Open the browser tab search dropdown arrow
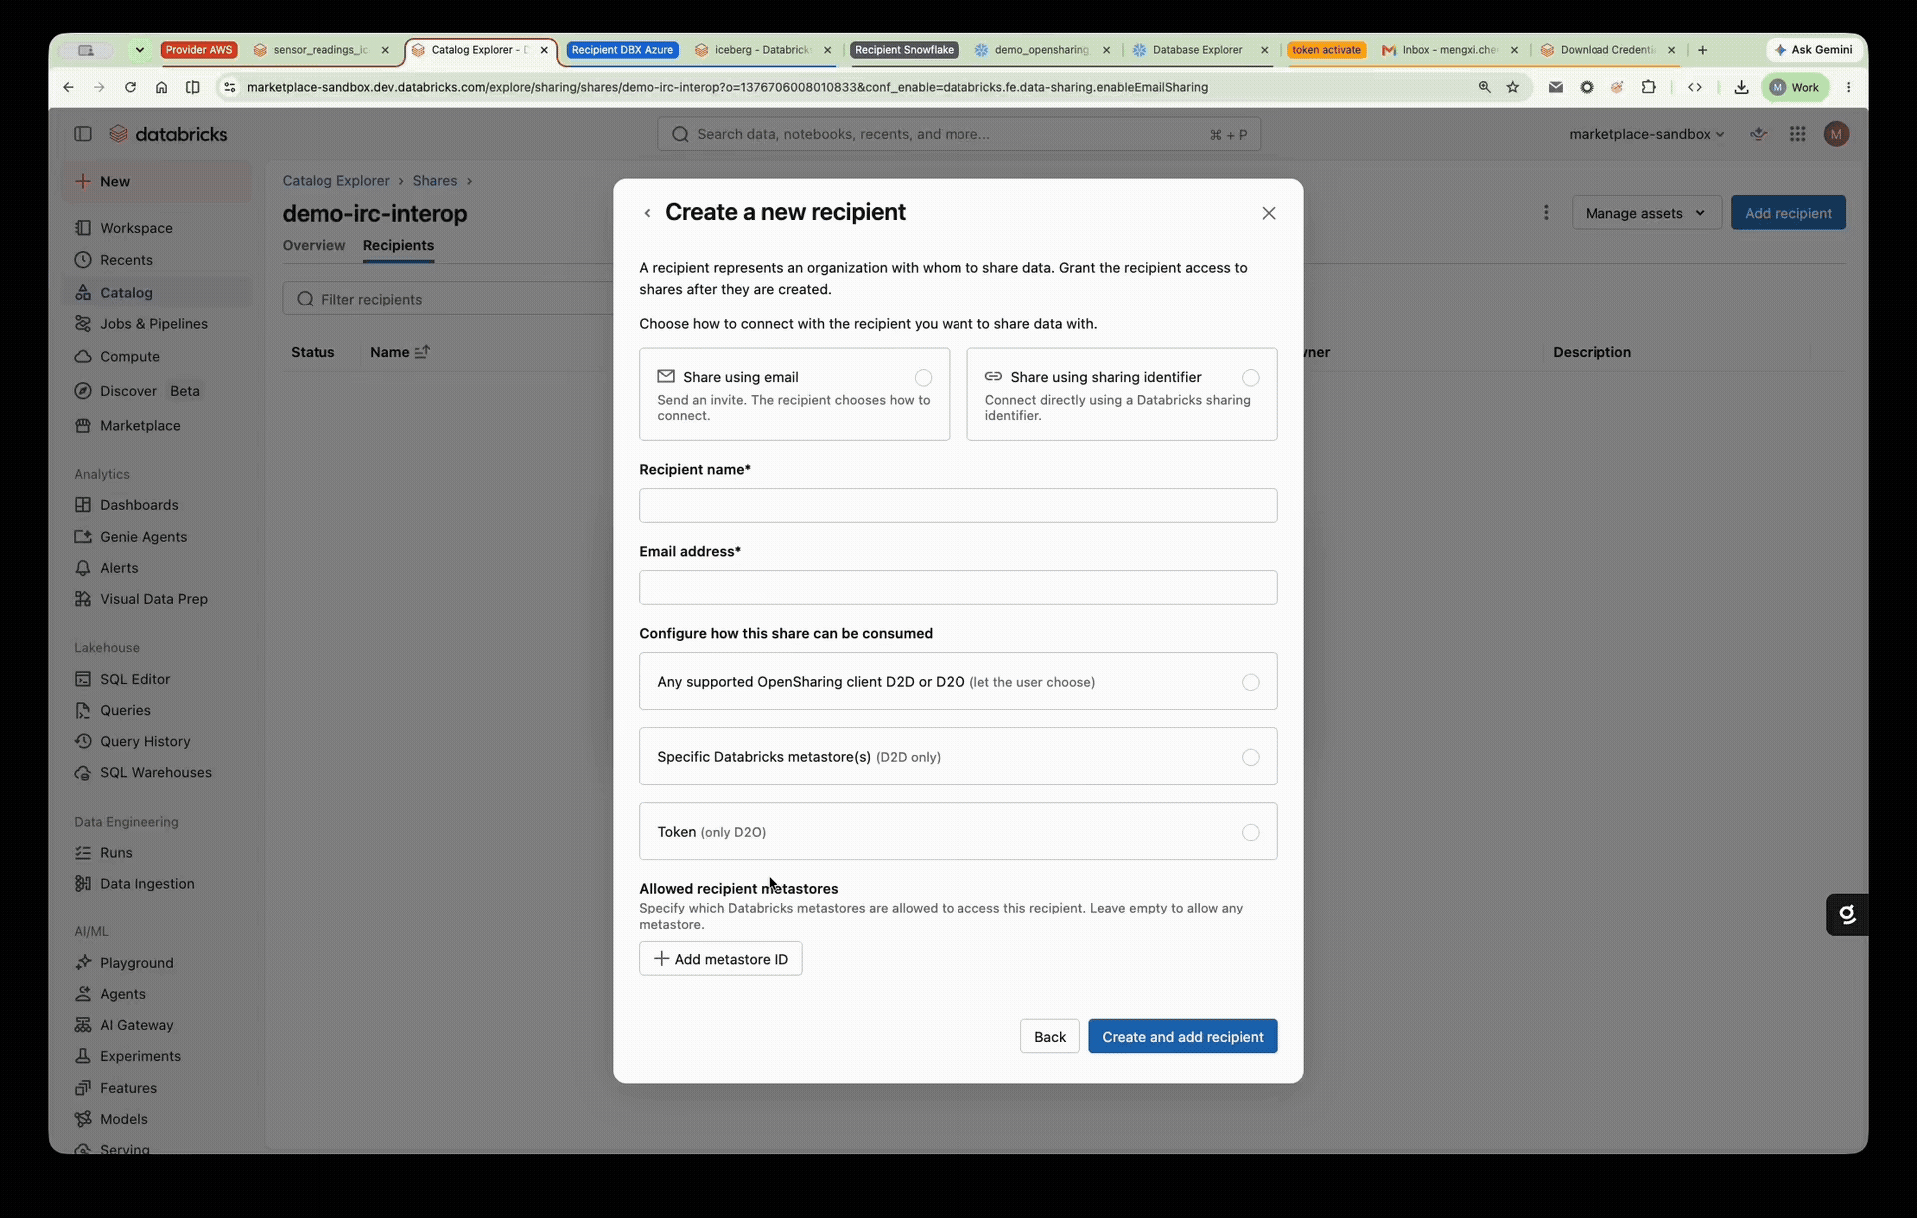 140,50
